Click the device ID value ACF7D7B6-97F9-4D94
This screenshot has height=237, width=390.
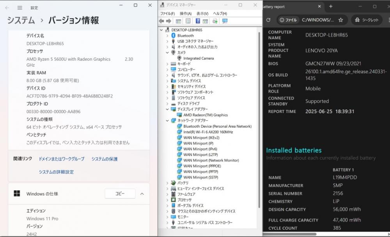tap(70, 96)
